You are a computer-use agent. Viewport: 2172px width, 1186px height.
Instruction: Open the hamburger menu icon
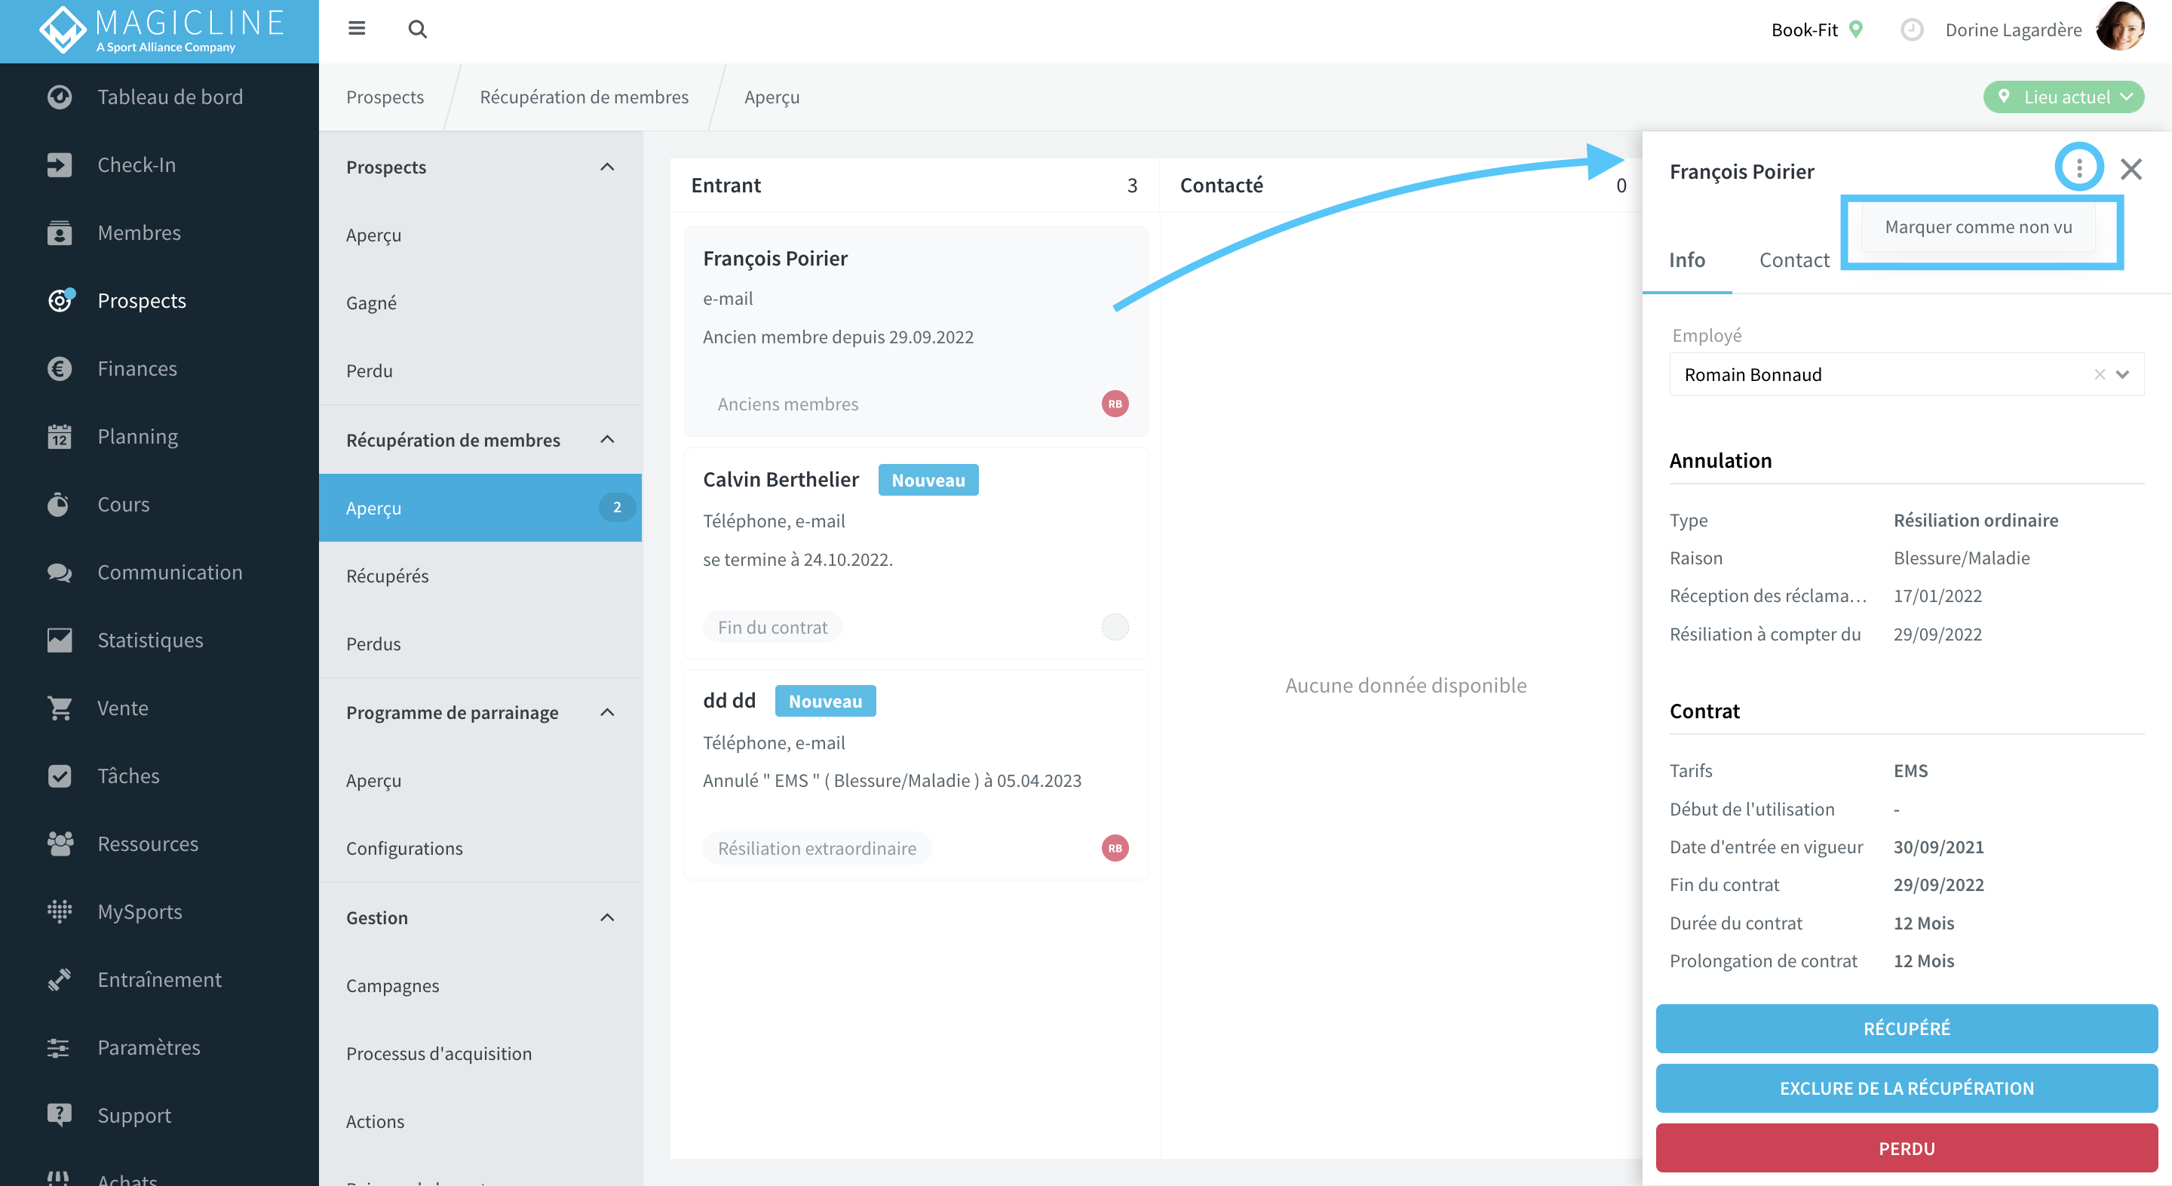coord(357,29)
